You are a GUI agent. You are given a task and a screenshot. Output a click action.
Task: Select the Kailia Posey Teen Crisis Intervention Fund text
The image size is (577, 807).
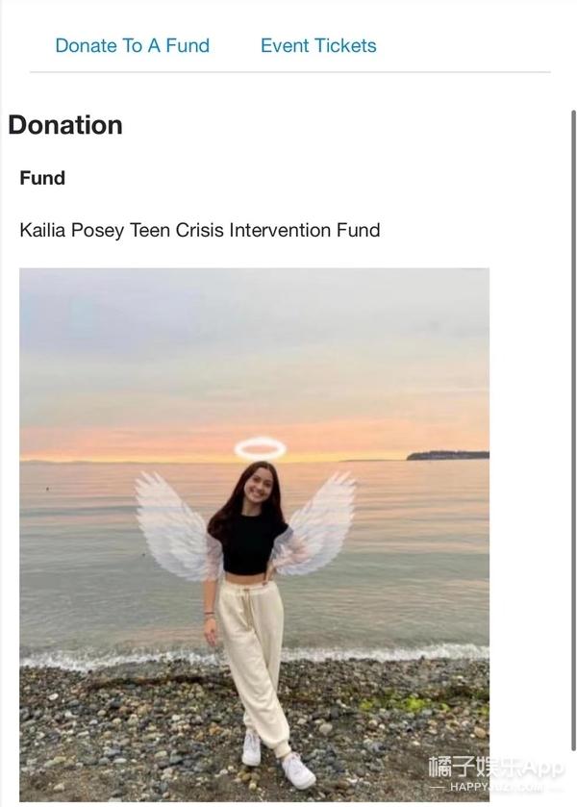[x=200, y=230]
